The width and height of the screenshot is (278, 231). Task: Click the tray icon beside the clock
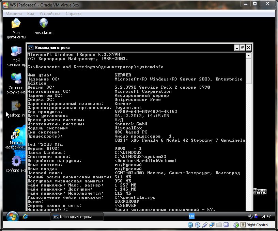tap(256, 216)
